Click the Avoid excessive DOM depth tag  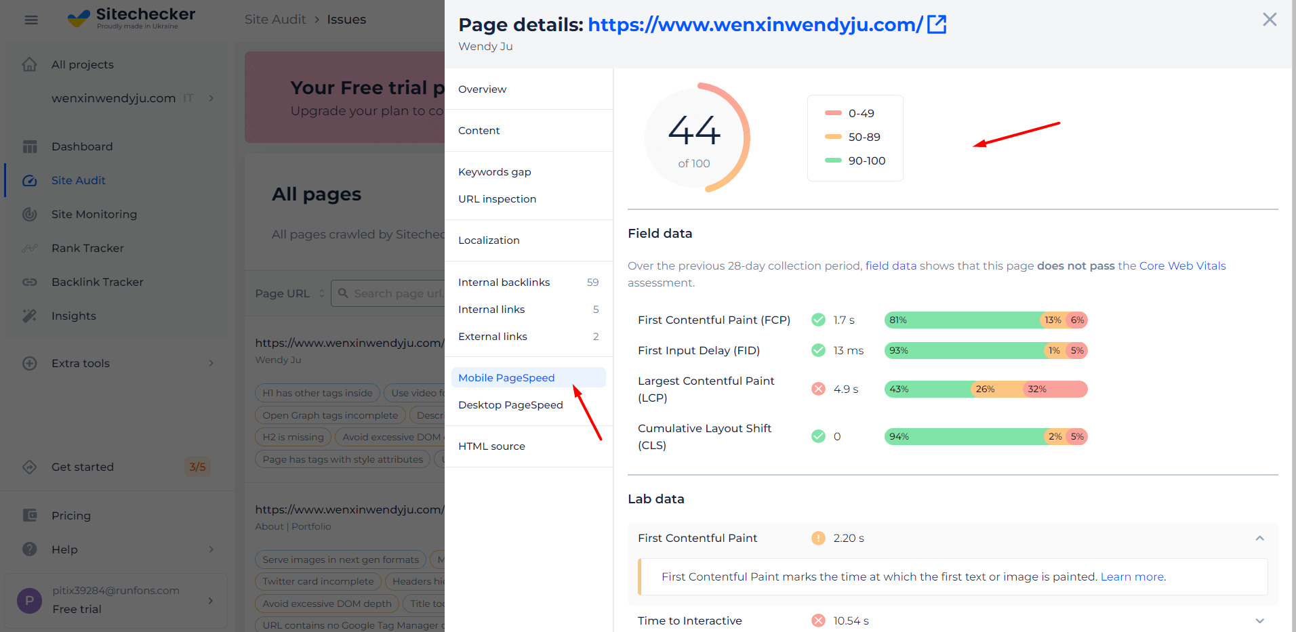[327, 604]
